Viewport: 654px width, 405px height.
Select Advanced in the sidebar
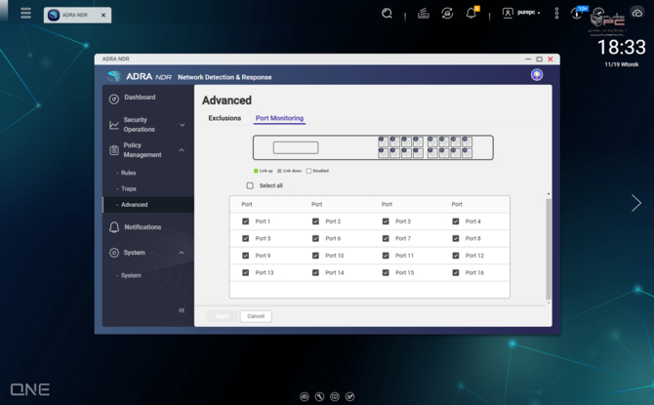click(148, 205)
